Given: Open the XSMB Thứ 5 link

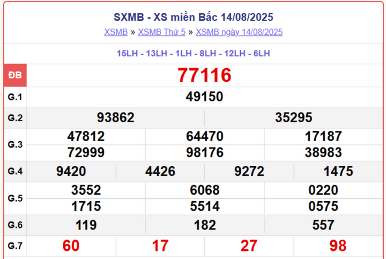Looking at the screenshot, I should click(x=162, y=32).
